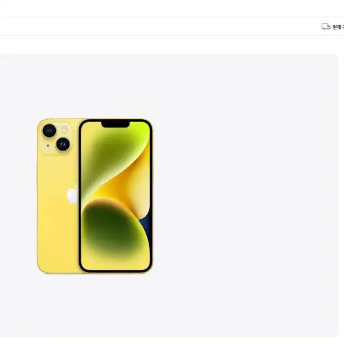Click the square camera bump housing
Screen dimensions: 344x344
(56, 138)
